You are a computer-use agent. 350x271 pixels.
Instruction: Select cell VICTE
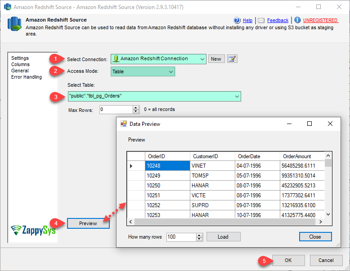pyautogui.click(x=212, y=195)
